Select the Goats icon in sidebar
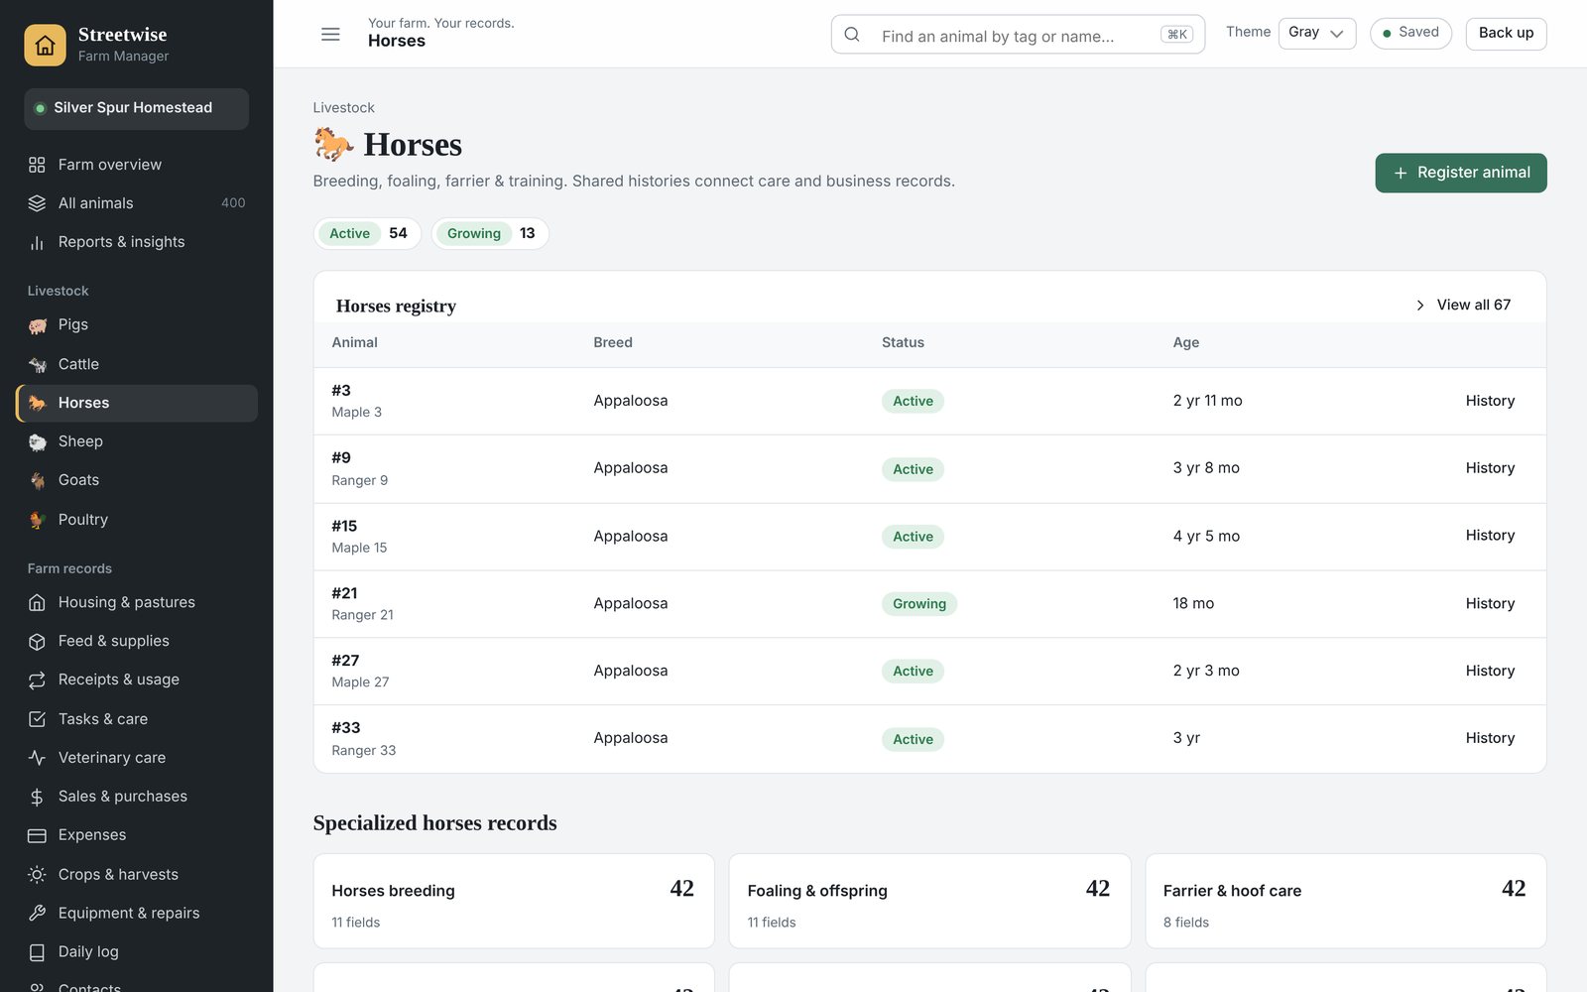The height and width of the screenshot is (992, 1587). click(38, 480)
